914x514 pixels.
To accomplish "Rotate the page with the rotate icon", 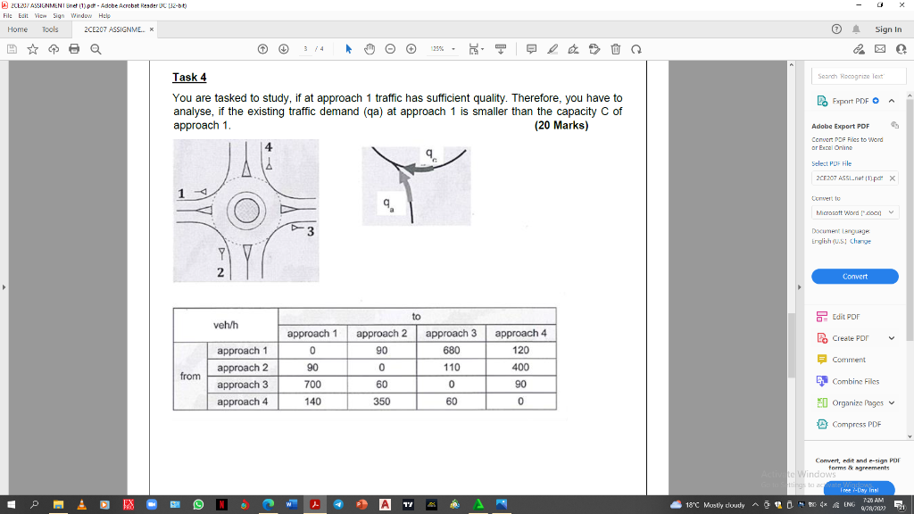I will coord(636,50).
